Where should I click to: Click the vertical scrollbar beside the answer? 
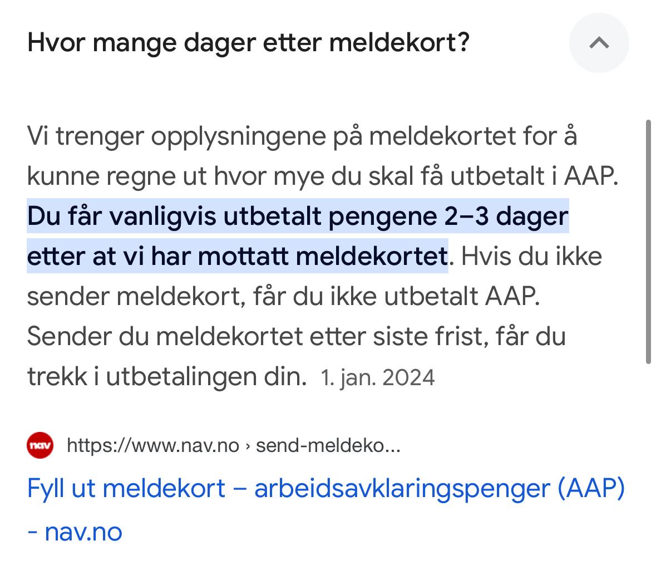[x=648, y=242]
